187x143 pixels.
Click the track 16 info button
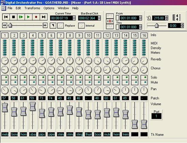144,35
